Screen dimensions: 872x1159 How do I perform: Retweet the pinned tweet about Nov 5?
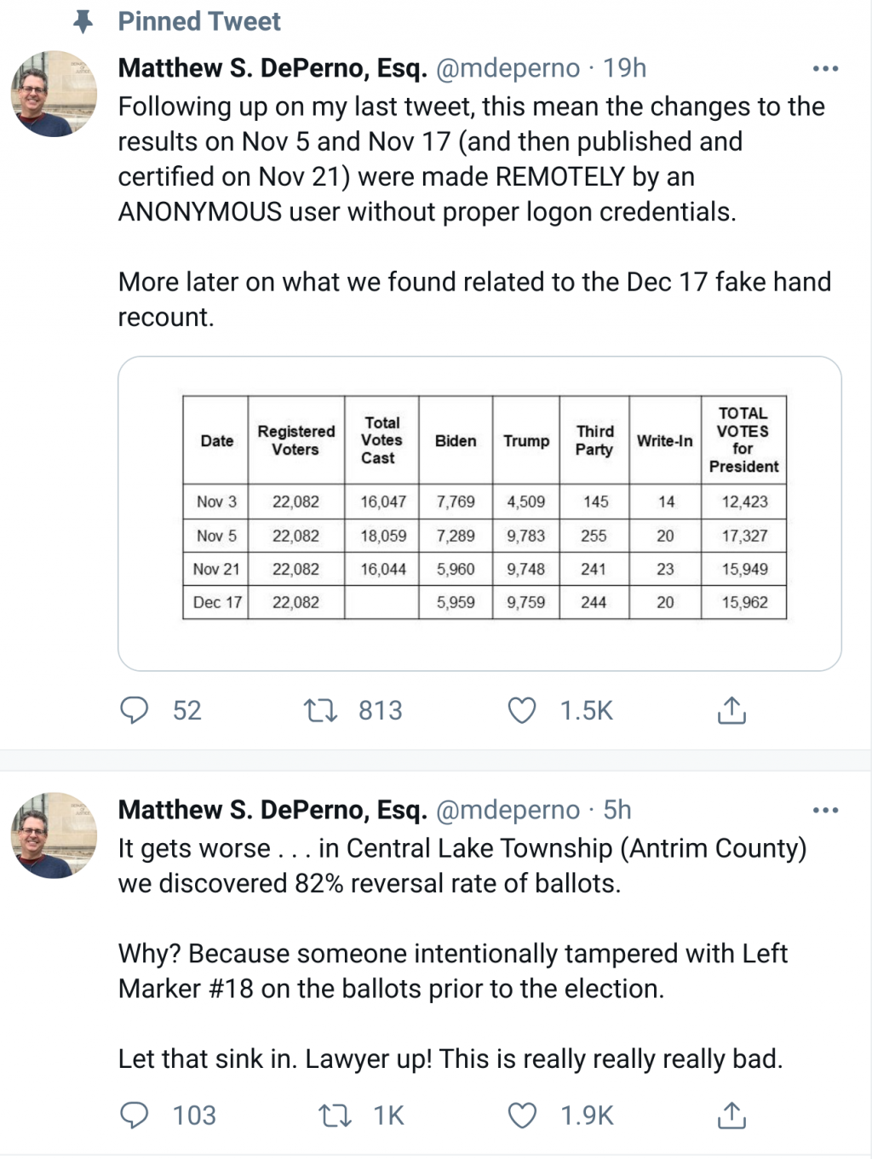click(321, 710)
